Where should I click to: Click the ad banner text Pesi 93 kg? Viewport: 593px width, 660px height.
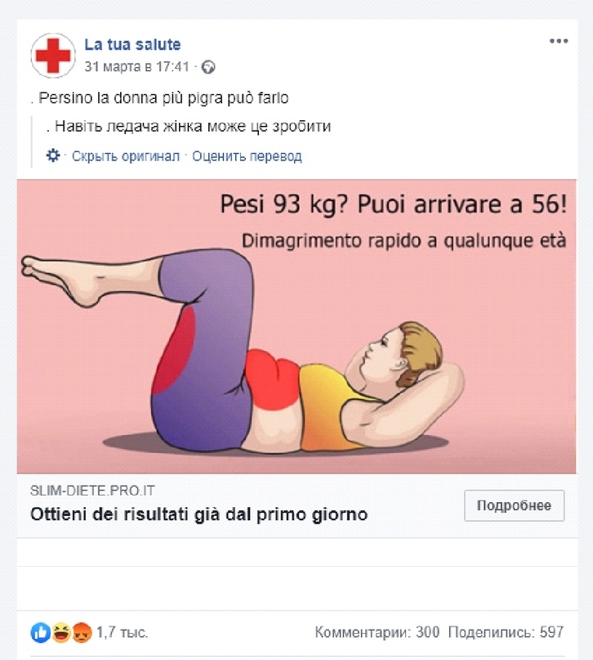coord(394,204)
